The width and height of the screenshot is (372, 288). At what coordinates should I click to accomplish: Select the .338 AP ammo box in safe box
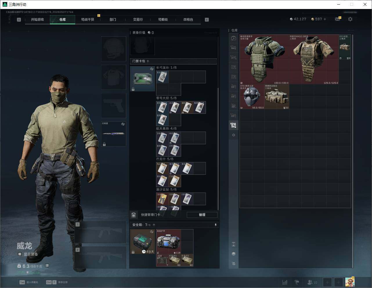[x=162, y=260]
